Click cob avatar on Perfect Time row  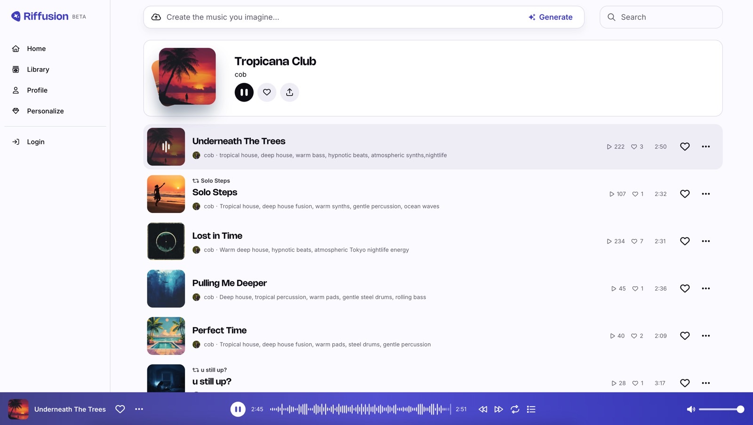196,345
